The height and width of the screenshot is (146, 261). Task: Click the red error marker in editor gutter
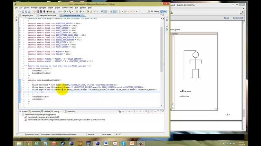(x=20, y=92)
